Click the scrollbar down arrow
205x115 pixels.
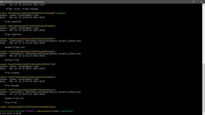click(204, 114)
